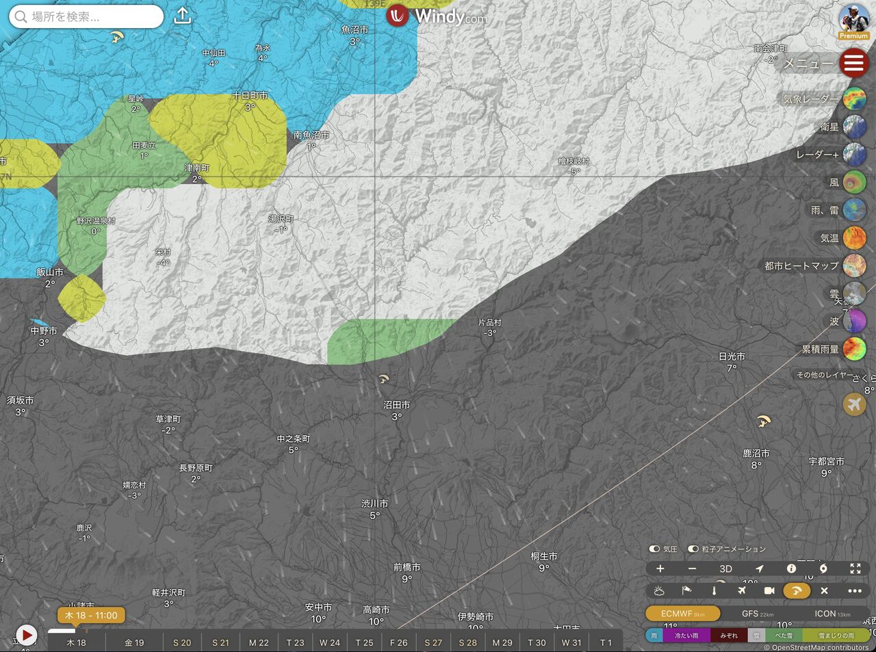Switch to the 衛星 satellite layer
Image resolution: width=876 pixels, height=652 pixels.
(854, 127)
